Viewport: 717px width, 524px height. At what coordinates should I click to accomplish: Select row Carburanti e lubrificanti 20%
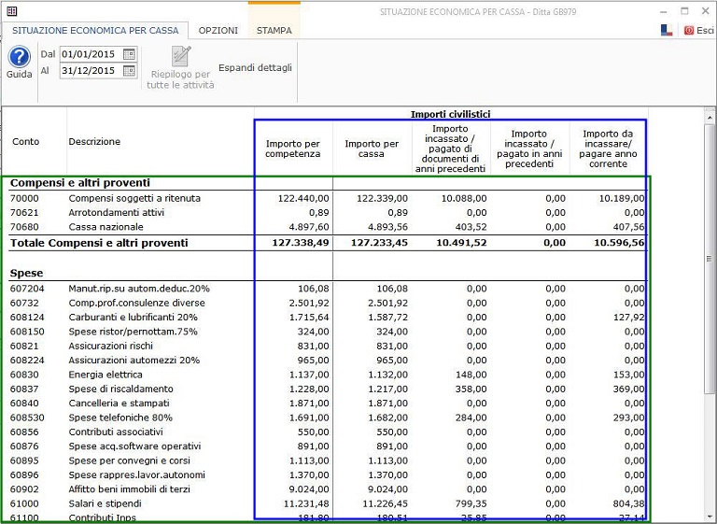pyautogui.click(x=327, y=318)
